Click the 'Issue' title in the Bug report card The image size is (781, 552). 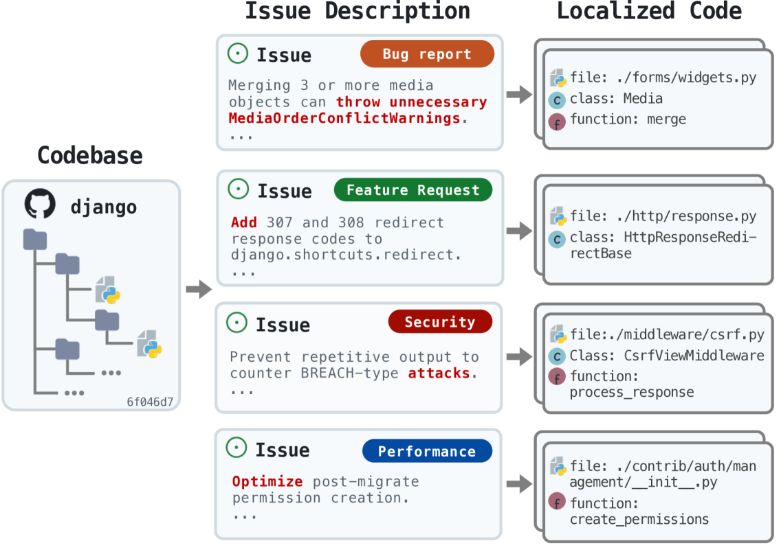[284, 55]
